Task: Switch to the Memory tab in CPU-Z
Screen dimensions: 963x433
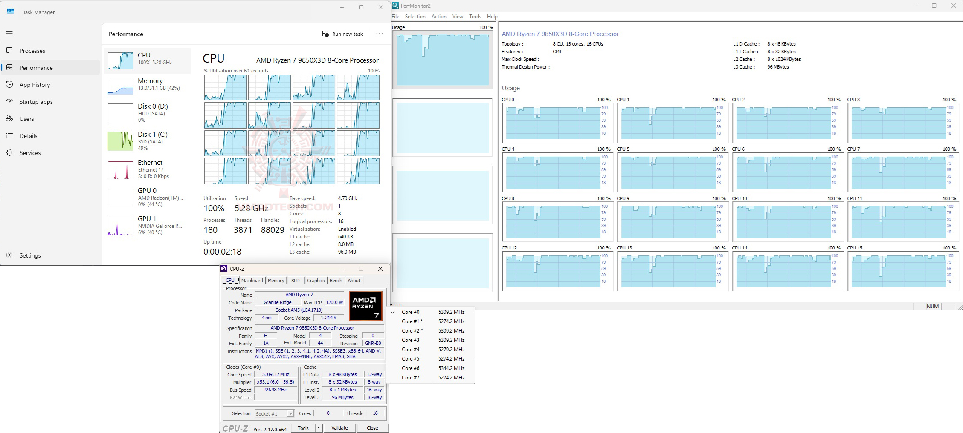Action: [276, 281]
